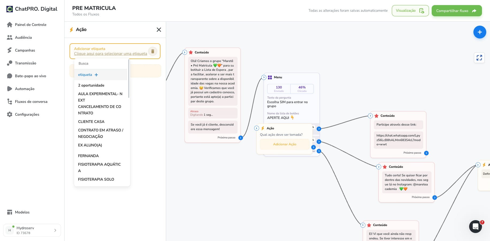Click the Automação icon in sidebar
The image size is (490, 241).
tap(10, 89)
